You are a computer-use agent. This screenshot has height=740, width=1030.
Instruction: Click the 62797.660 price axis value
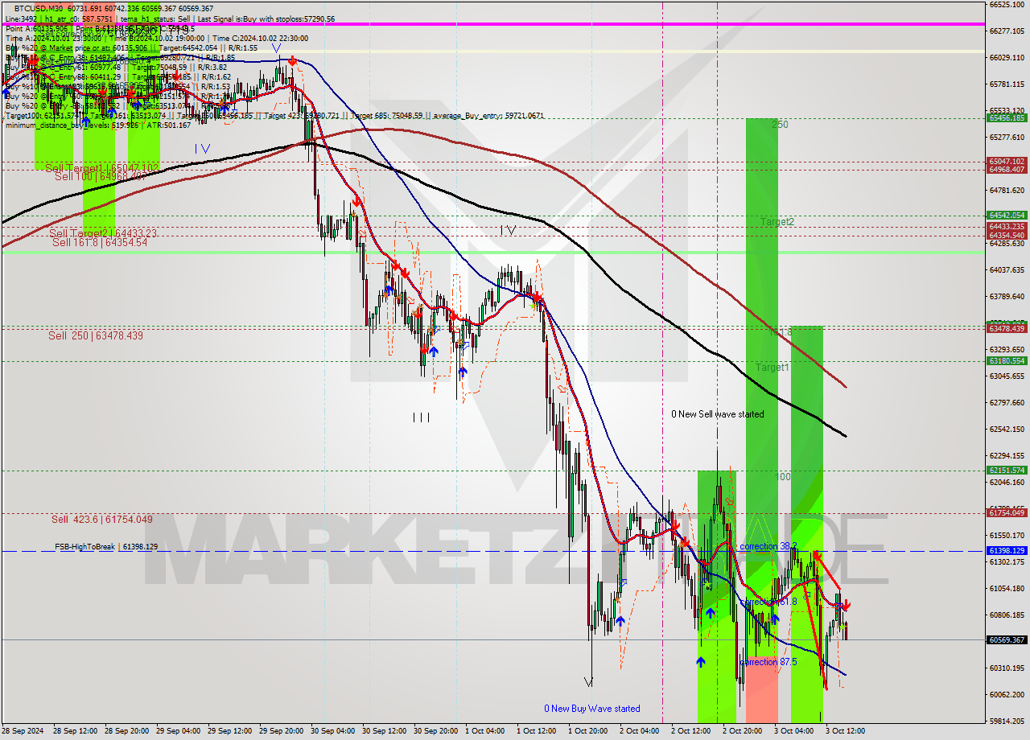click(1007, 402)
